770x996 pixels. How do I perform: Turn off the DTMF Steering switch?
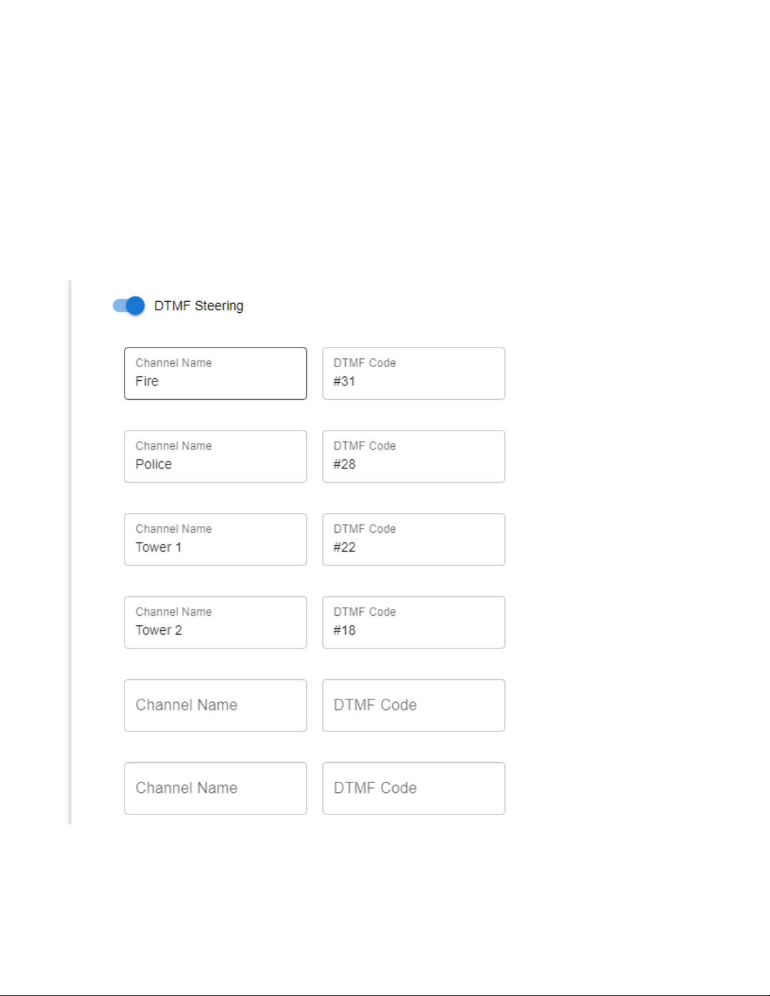click(129, 306)
